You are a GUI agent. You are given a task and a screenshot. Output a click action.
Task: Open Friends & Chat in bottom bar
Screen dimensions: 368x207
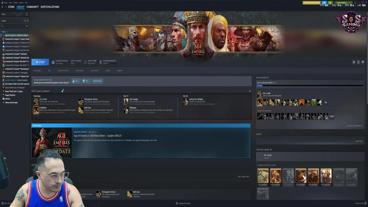pyautogui.click(x=360, y=203)
